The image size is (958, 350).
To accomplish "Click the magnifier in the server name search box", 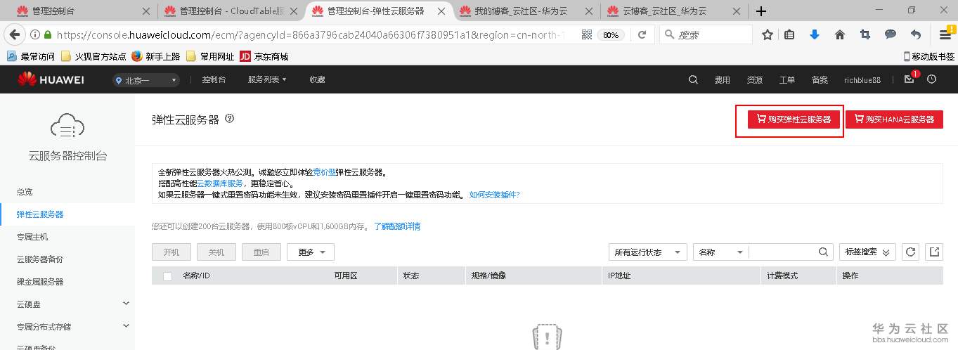I will point(824,252).
